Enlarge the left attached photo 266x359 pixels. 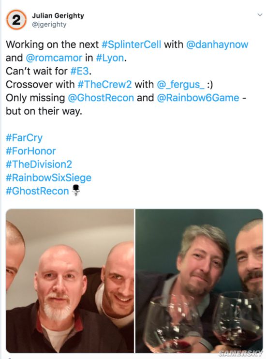[x=70, y=281]
